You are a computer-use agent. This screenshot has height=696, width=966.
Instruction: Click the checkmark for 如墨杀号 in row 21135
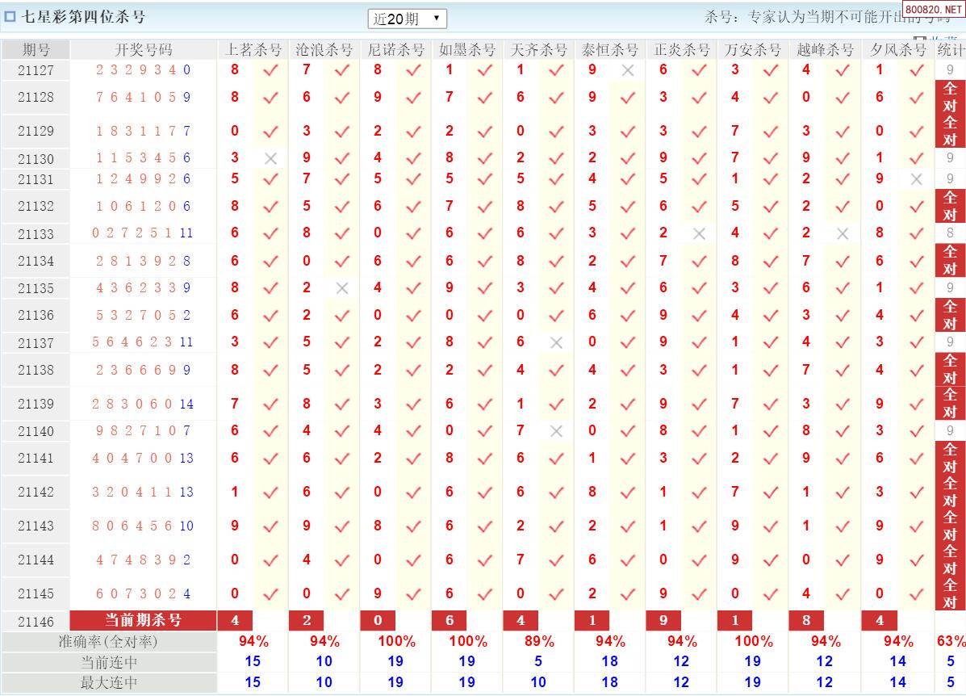click(485, 288)
